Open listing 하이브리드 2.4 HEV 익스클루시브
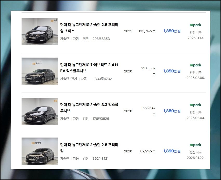Image resolution: width=221 pixels, height=180 pixels. click(89, 68)
